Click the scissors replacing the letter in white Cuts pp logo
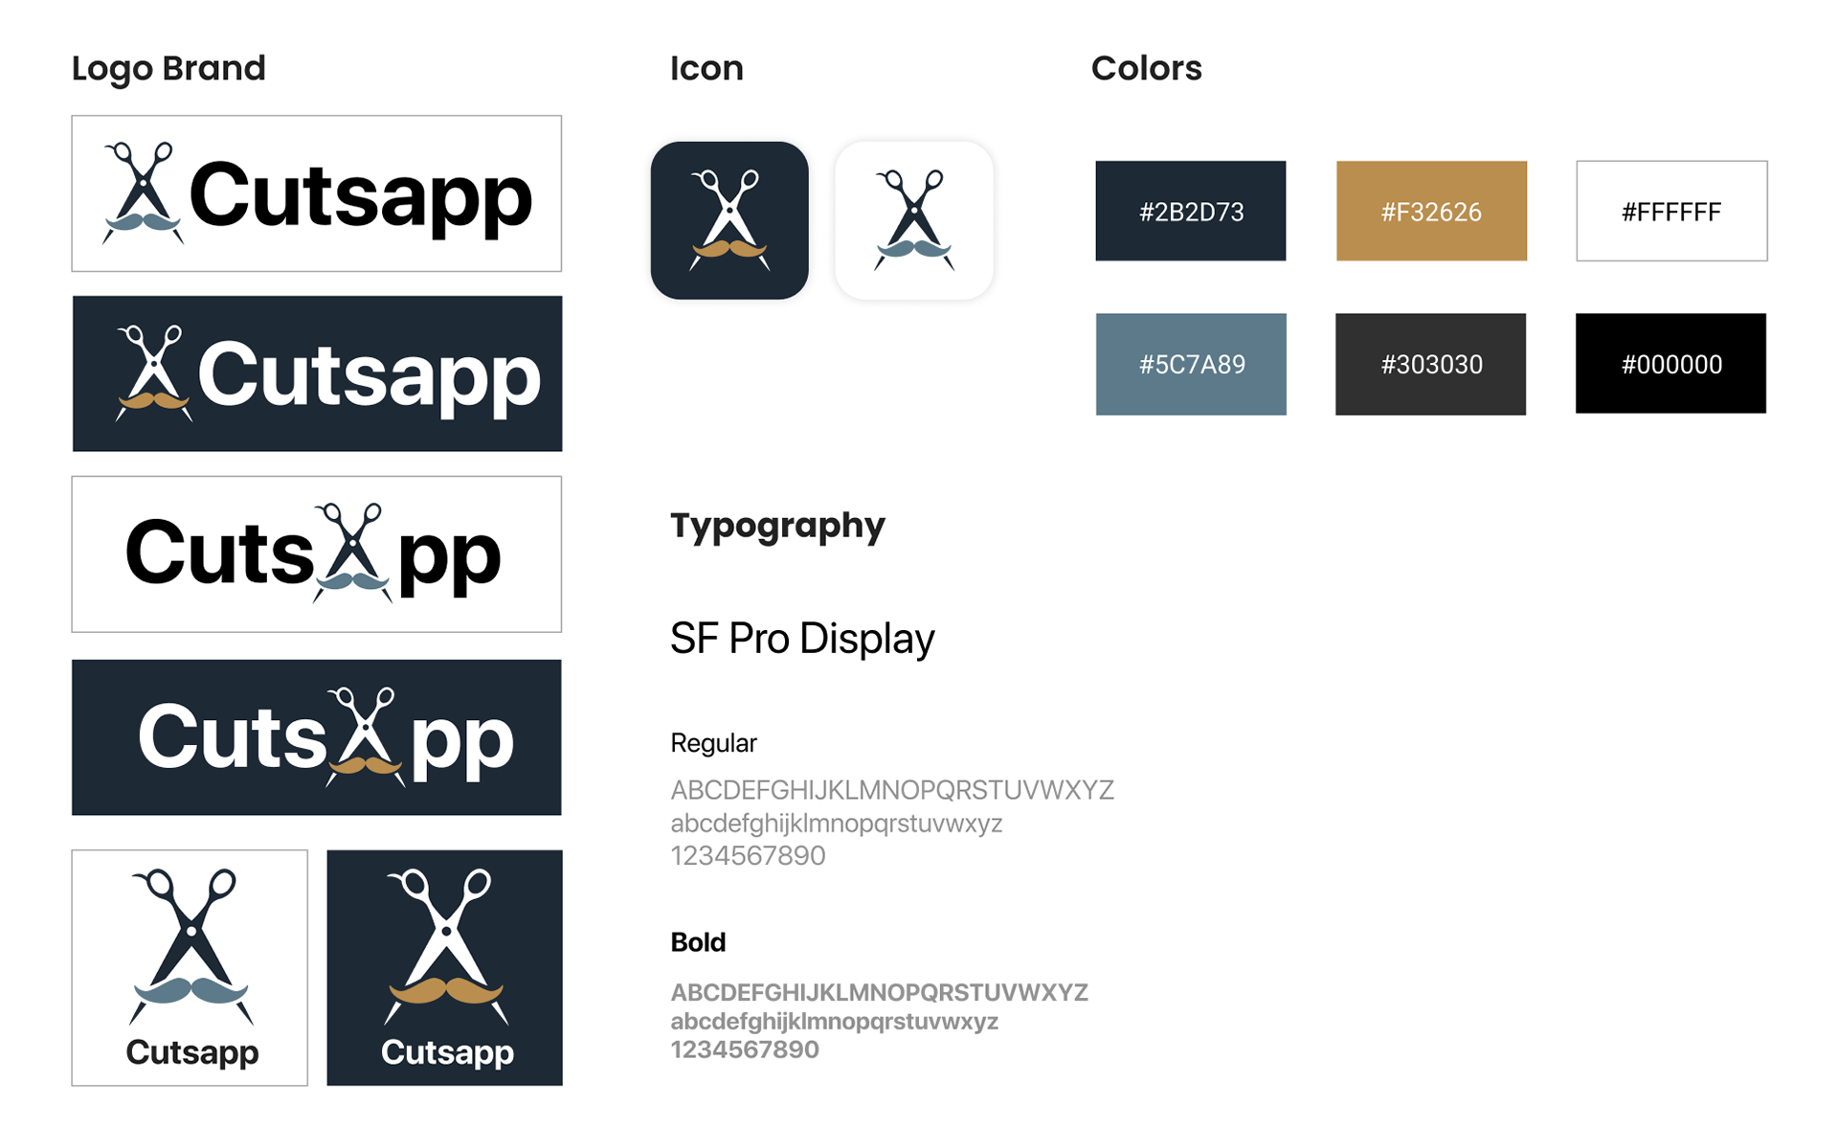The height and width of the screenshot is (1129, 1838). coord(352,553)
